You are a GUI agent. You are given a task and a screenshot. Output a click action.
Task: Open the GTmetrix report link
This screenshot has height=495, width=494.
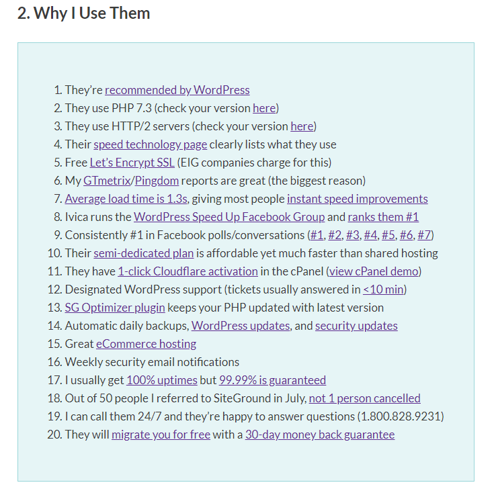(x=107, y=181)
